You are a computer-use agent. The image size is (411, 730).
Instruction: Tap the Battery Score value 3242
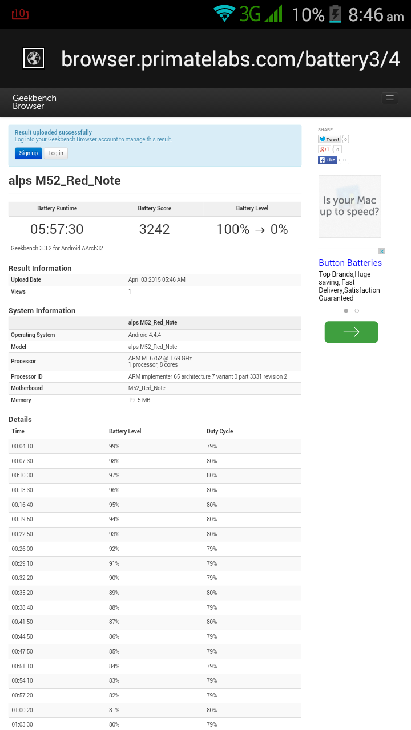[154, 229]
